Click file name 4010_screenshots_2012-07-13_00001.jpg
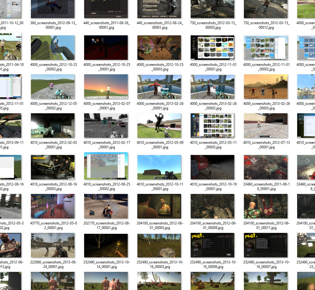Viewport: 315px width, 290px height. coord(266,145)
